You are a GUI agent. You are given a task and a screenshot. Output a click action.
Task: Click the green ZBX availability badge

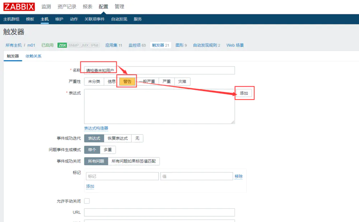click(x=62, y=45)
